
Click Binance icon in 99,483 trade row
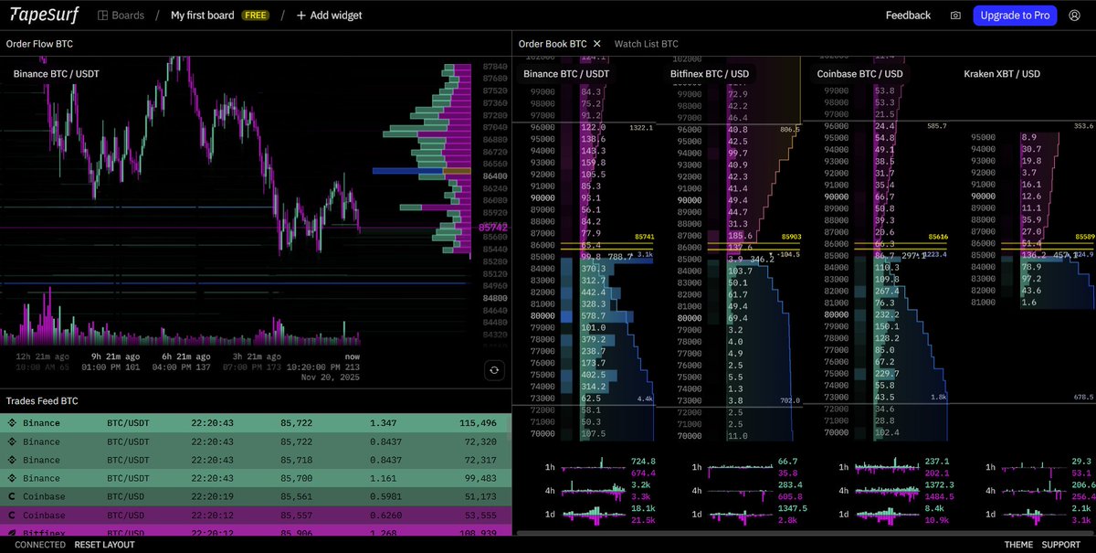pyautogui.click(x=12, y=478)
